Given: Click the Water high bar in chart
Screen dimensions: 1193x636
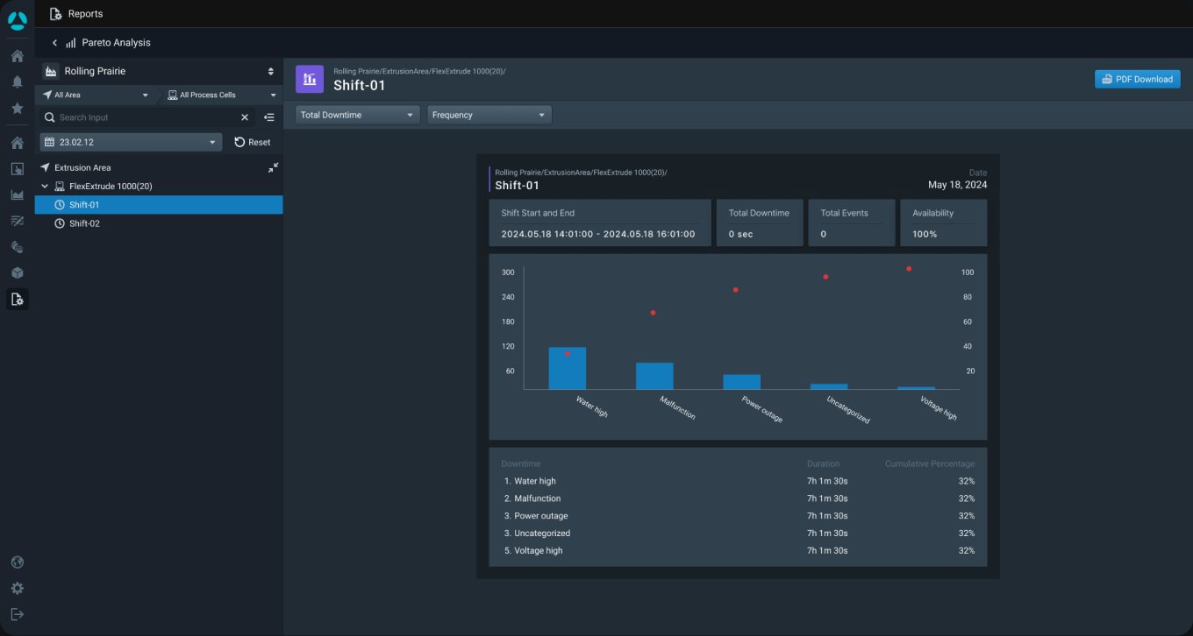Looking at the screenshot, I should [567, 368].
